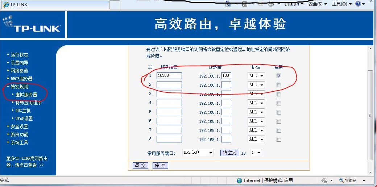Click the TP-LINK logo
377x187 pixels.
(x=31, y=24)
